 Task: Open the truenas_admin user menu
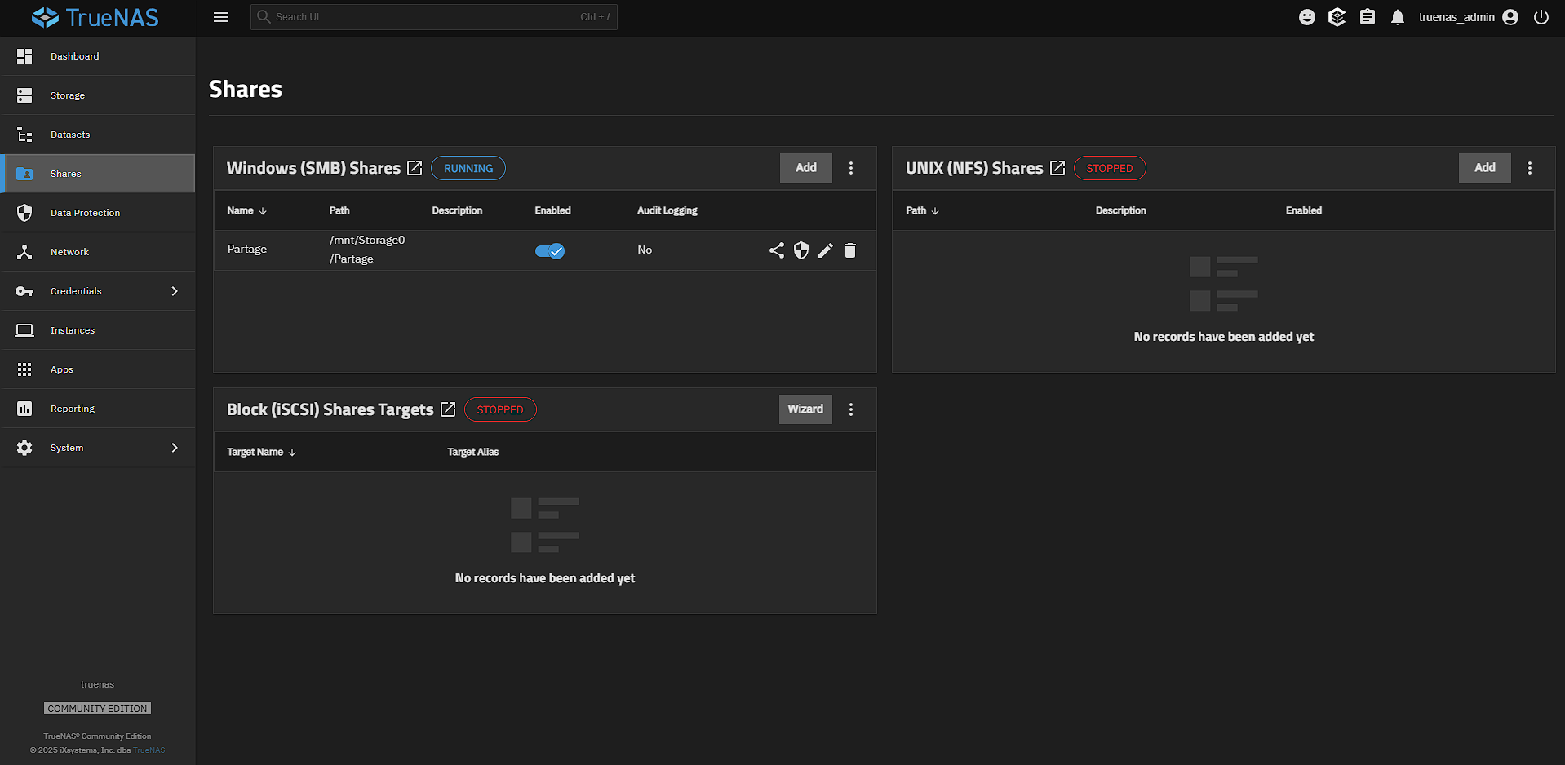click(x=1468, y=17)
